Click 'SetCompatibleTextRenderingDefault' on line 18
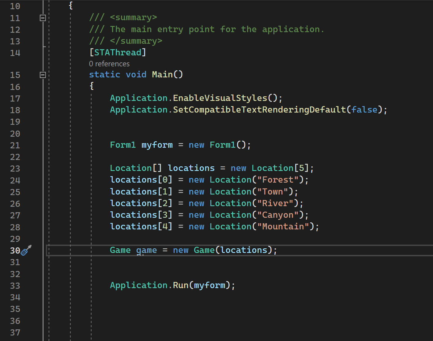Screen dimensions: 433x341 point(259,110)
